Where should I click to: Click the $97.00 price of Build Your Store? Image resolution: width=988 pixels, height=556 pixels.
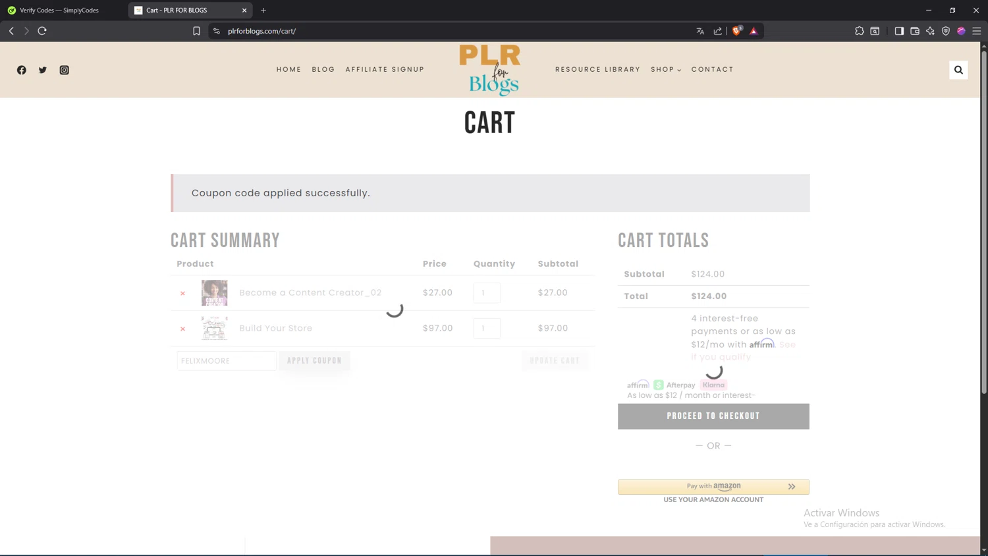pos(437,328)
